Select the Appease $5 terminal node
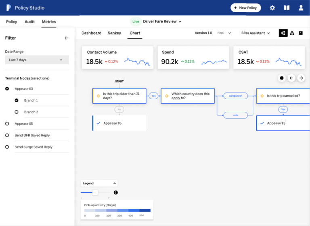The image size is (310, 226). click(x=7, y=124)
